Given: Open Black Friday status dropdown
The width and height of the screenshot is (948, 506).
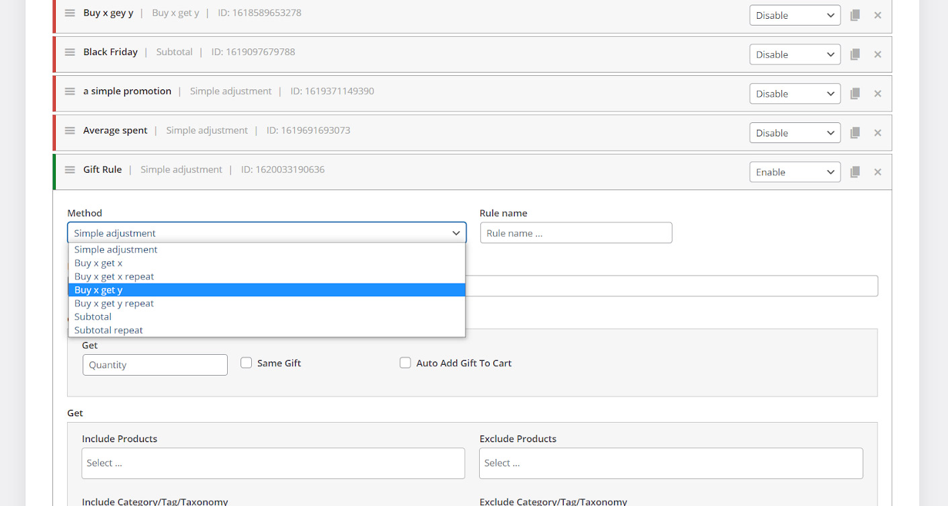Looking at the screenshot, I should tap(795, 54).
